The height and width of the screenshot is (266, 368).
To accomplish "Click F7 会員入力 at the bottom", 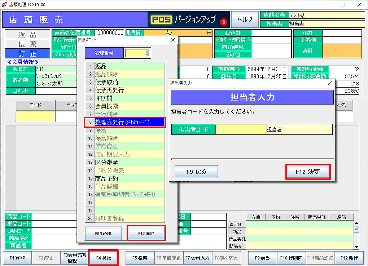I will click(x=197, y=258).
